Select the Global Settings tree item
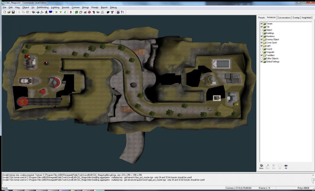Screen dimensions: 315x191 point(272,62)
